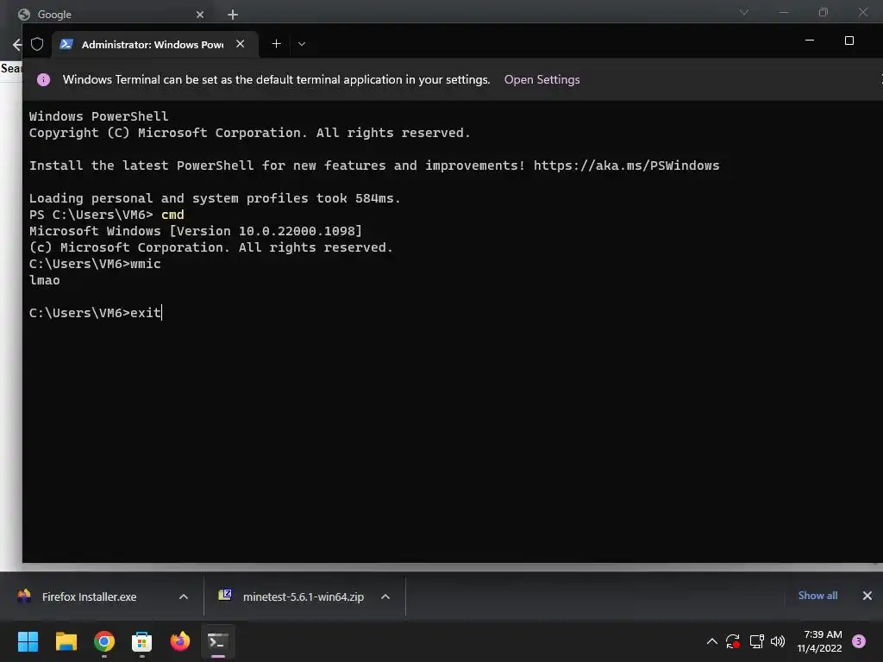883x662 pixels.
Task: Click the Open Settings link in notification
Action: click(x=542, y=79)
